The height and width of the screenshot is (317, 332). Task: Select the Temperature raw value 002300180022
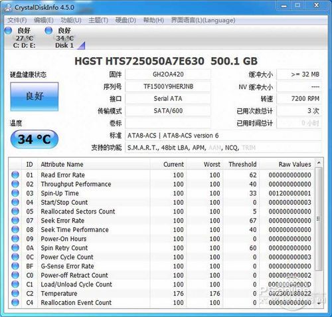[x=290, y=293]
